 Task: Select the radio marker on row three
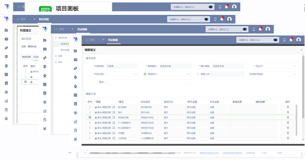tap(90, 118)
